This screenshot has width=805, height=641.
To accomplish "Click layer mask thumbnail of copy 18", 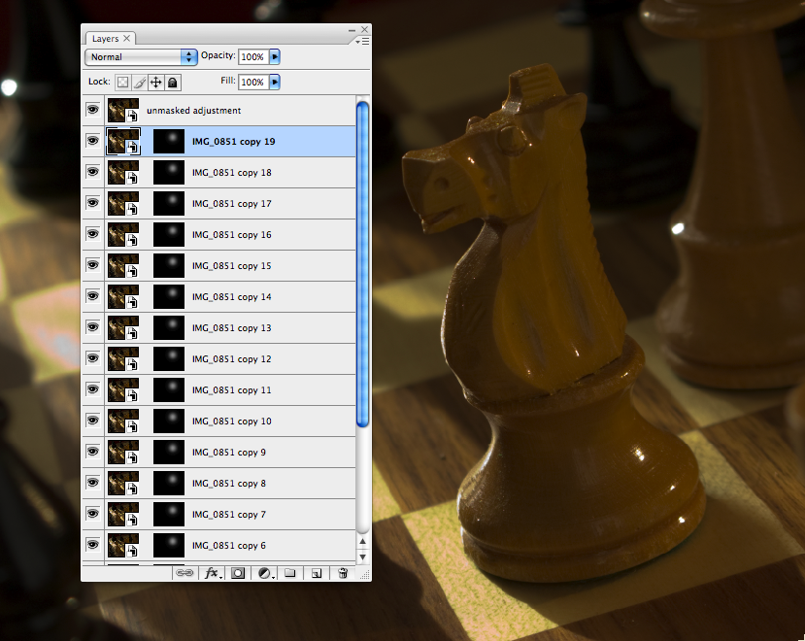I will [169, 173].
